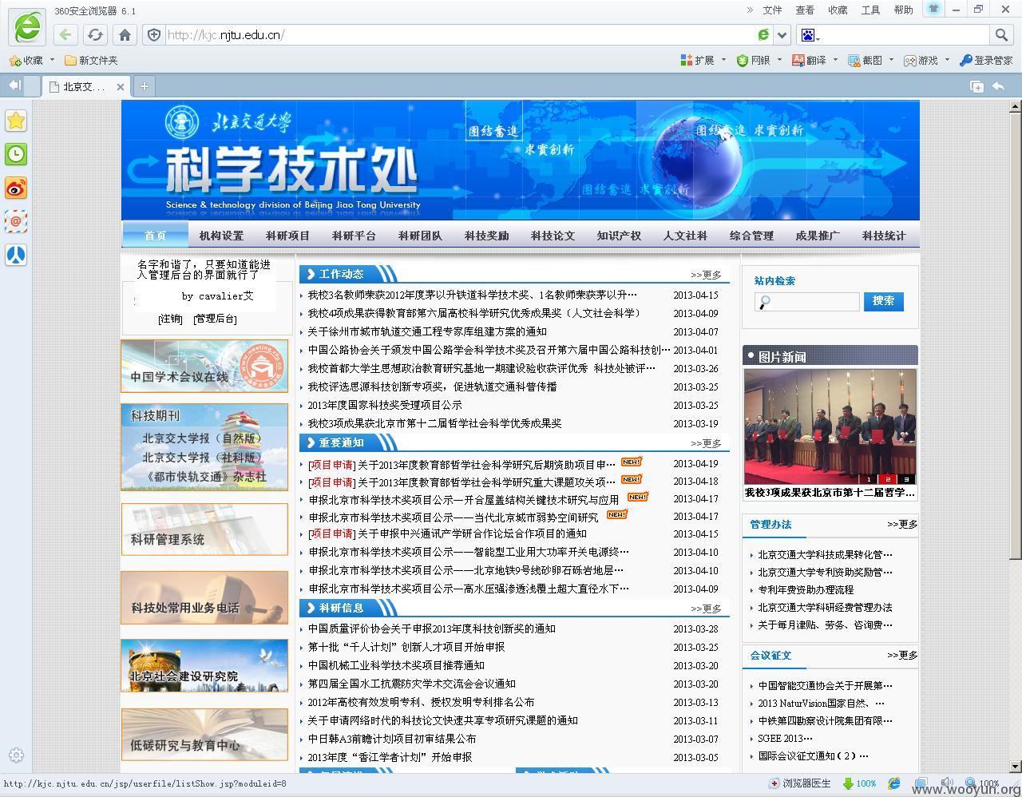1022x797 pixels.
Task: Open 第十批"千人计划"创新人才项目开始申报
Action: (406, 647)
